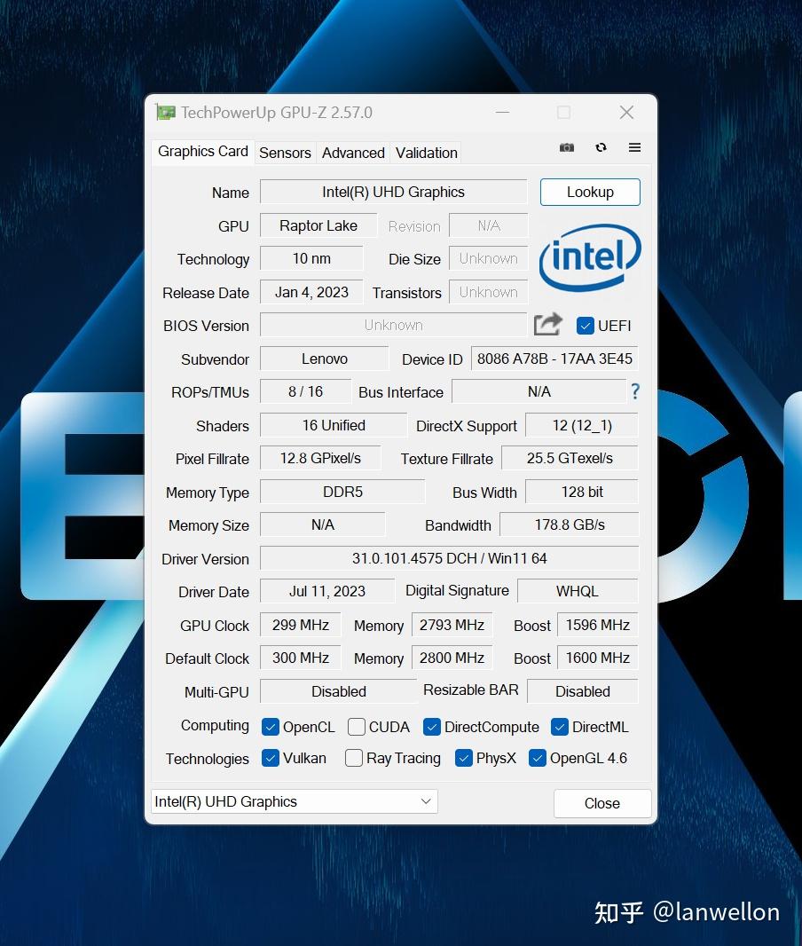
Task: Click the Resizable BAR Disabled field
Action: tap(583, 691)
